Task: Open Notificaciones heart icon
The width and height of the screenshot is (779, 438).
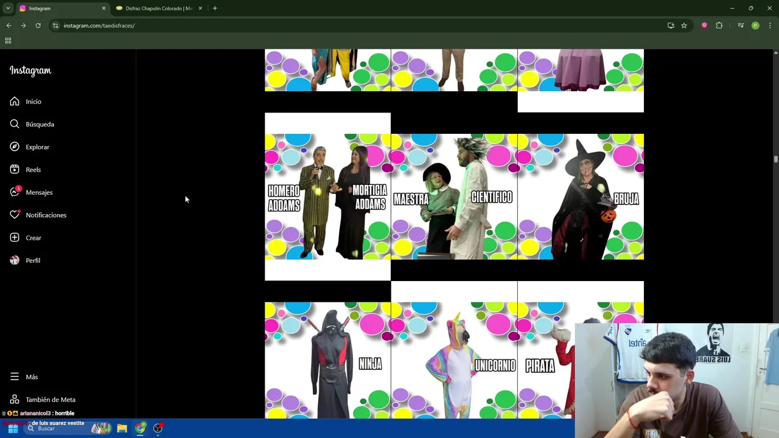Action: click(x=15, y=215)
